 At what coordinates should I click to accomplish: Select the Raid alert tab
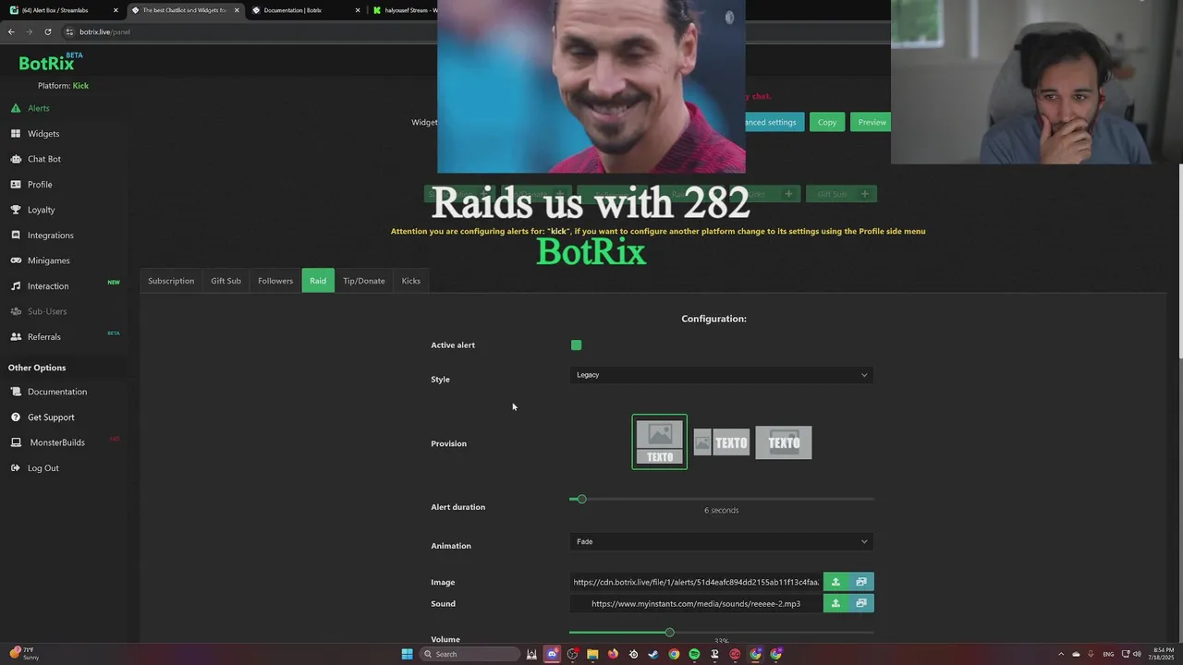click(318, 281)
